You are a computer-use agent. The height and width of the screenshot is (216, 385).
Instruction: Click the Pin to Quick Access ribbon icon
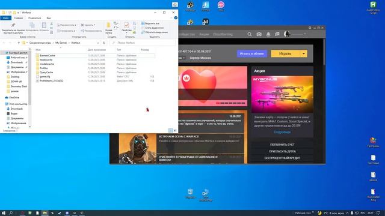pos(13,25)
